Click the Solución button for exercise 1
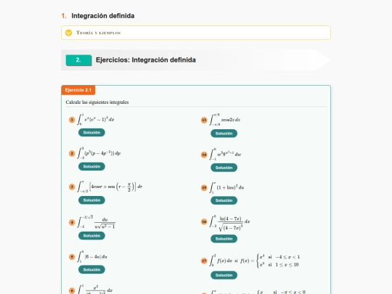This screenshot has width=392, height=294. click(x=91, y=133)
